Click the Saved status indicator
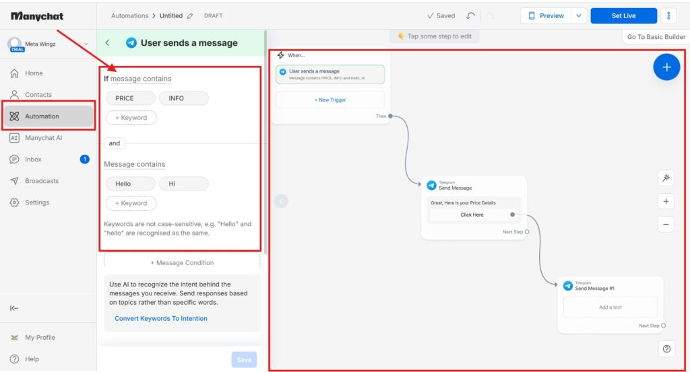Screen dimensions: 690x372 pos(441,16)
